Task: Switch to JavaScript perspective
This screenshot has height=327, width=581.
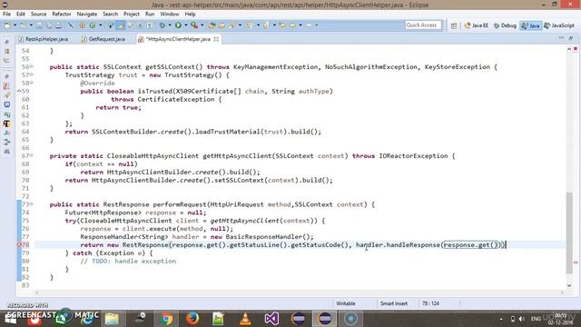Action: (x=559, y=25)
